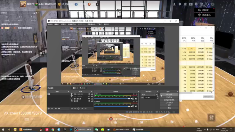Click transition duration 300 ms field

(150, 97)
